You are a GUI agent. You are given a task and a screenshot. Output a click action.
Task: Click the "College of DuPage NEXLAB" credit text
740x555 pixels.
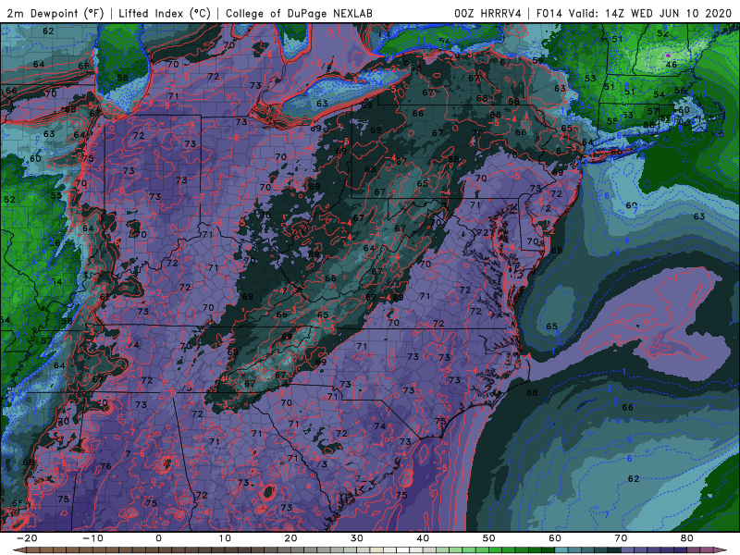click(299, 13)
